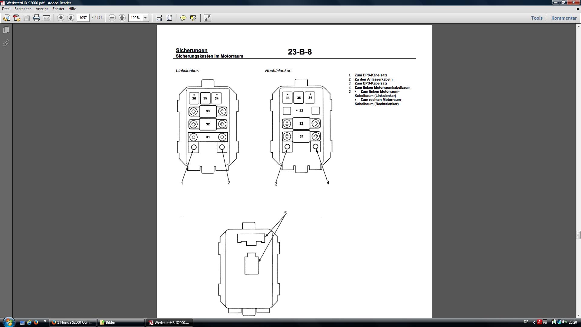Open the Fenster menu
The height and width of the screenshot is (327, 581).
point(58,9)
